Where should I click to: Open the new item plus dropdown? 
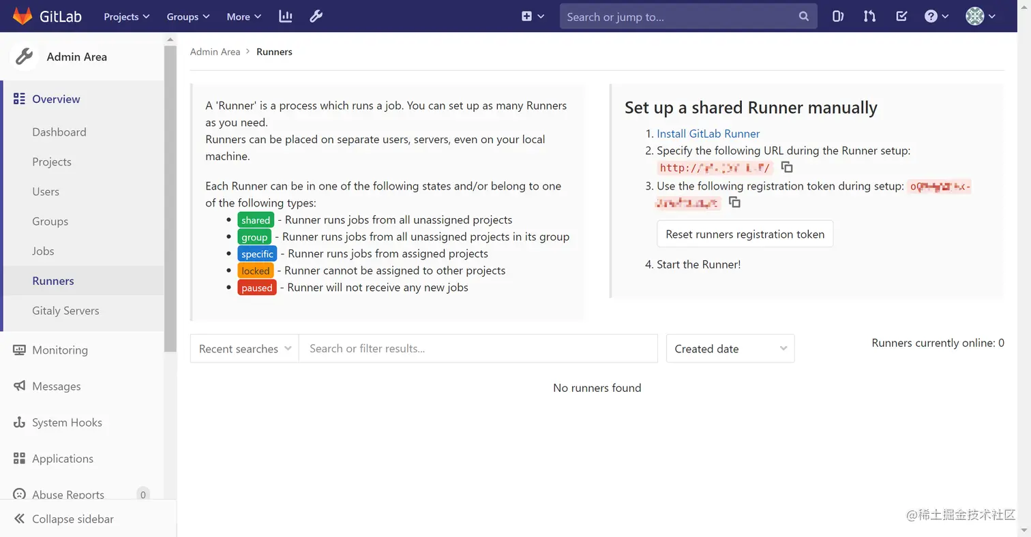(533, 16)
